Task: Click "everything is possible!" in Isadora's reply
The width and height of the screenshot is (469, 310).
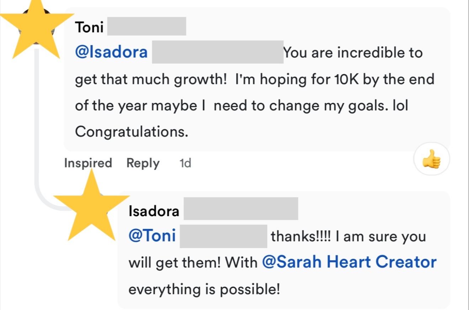Action: pyautogui.click(x=204, y=289)
